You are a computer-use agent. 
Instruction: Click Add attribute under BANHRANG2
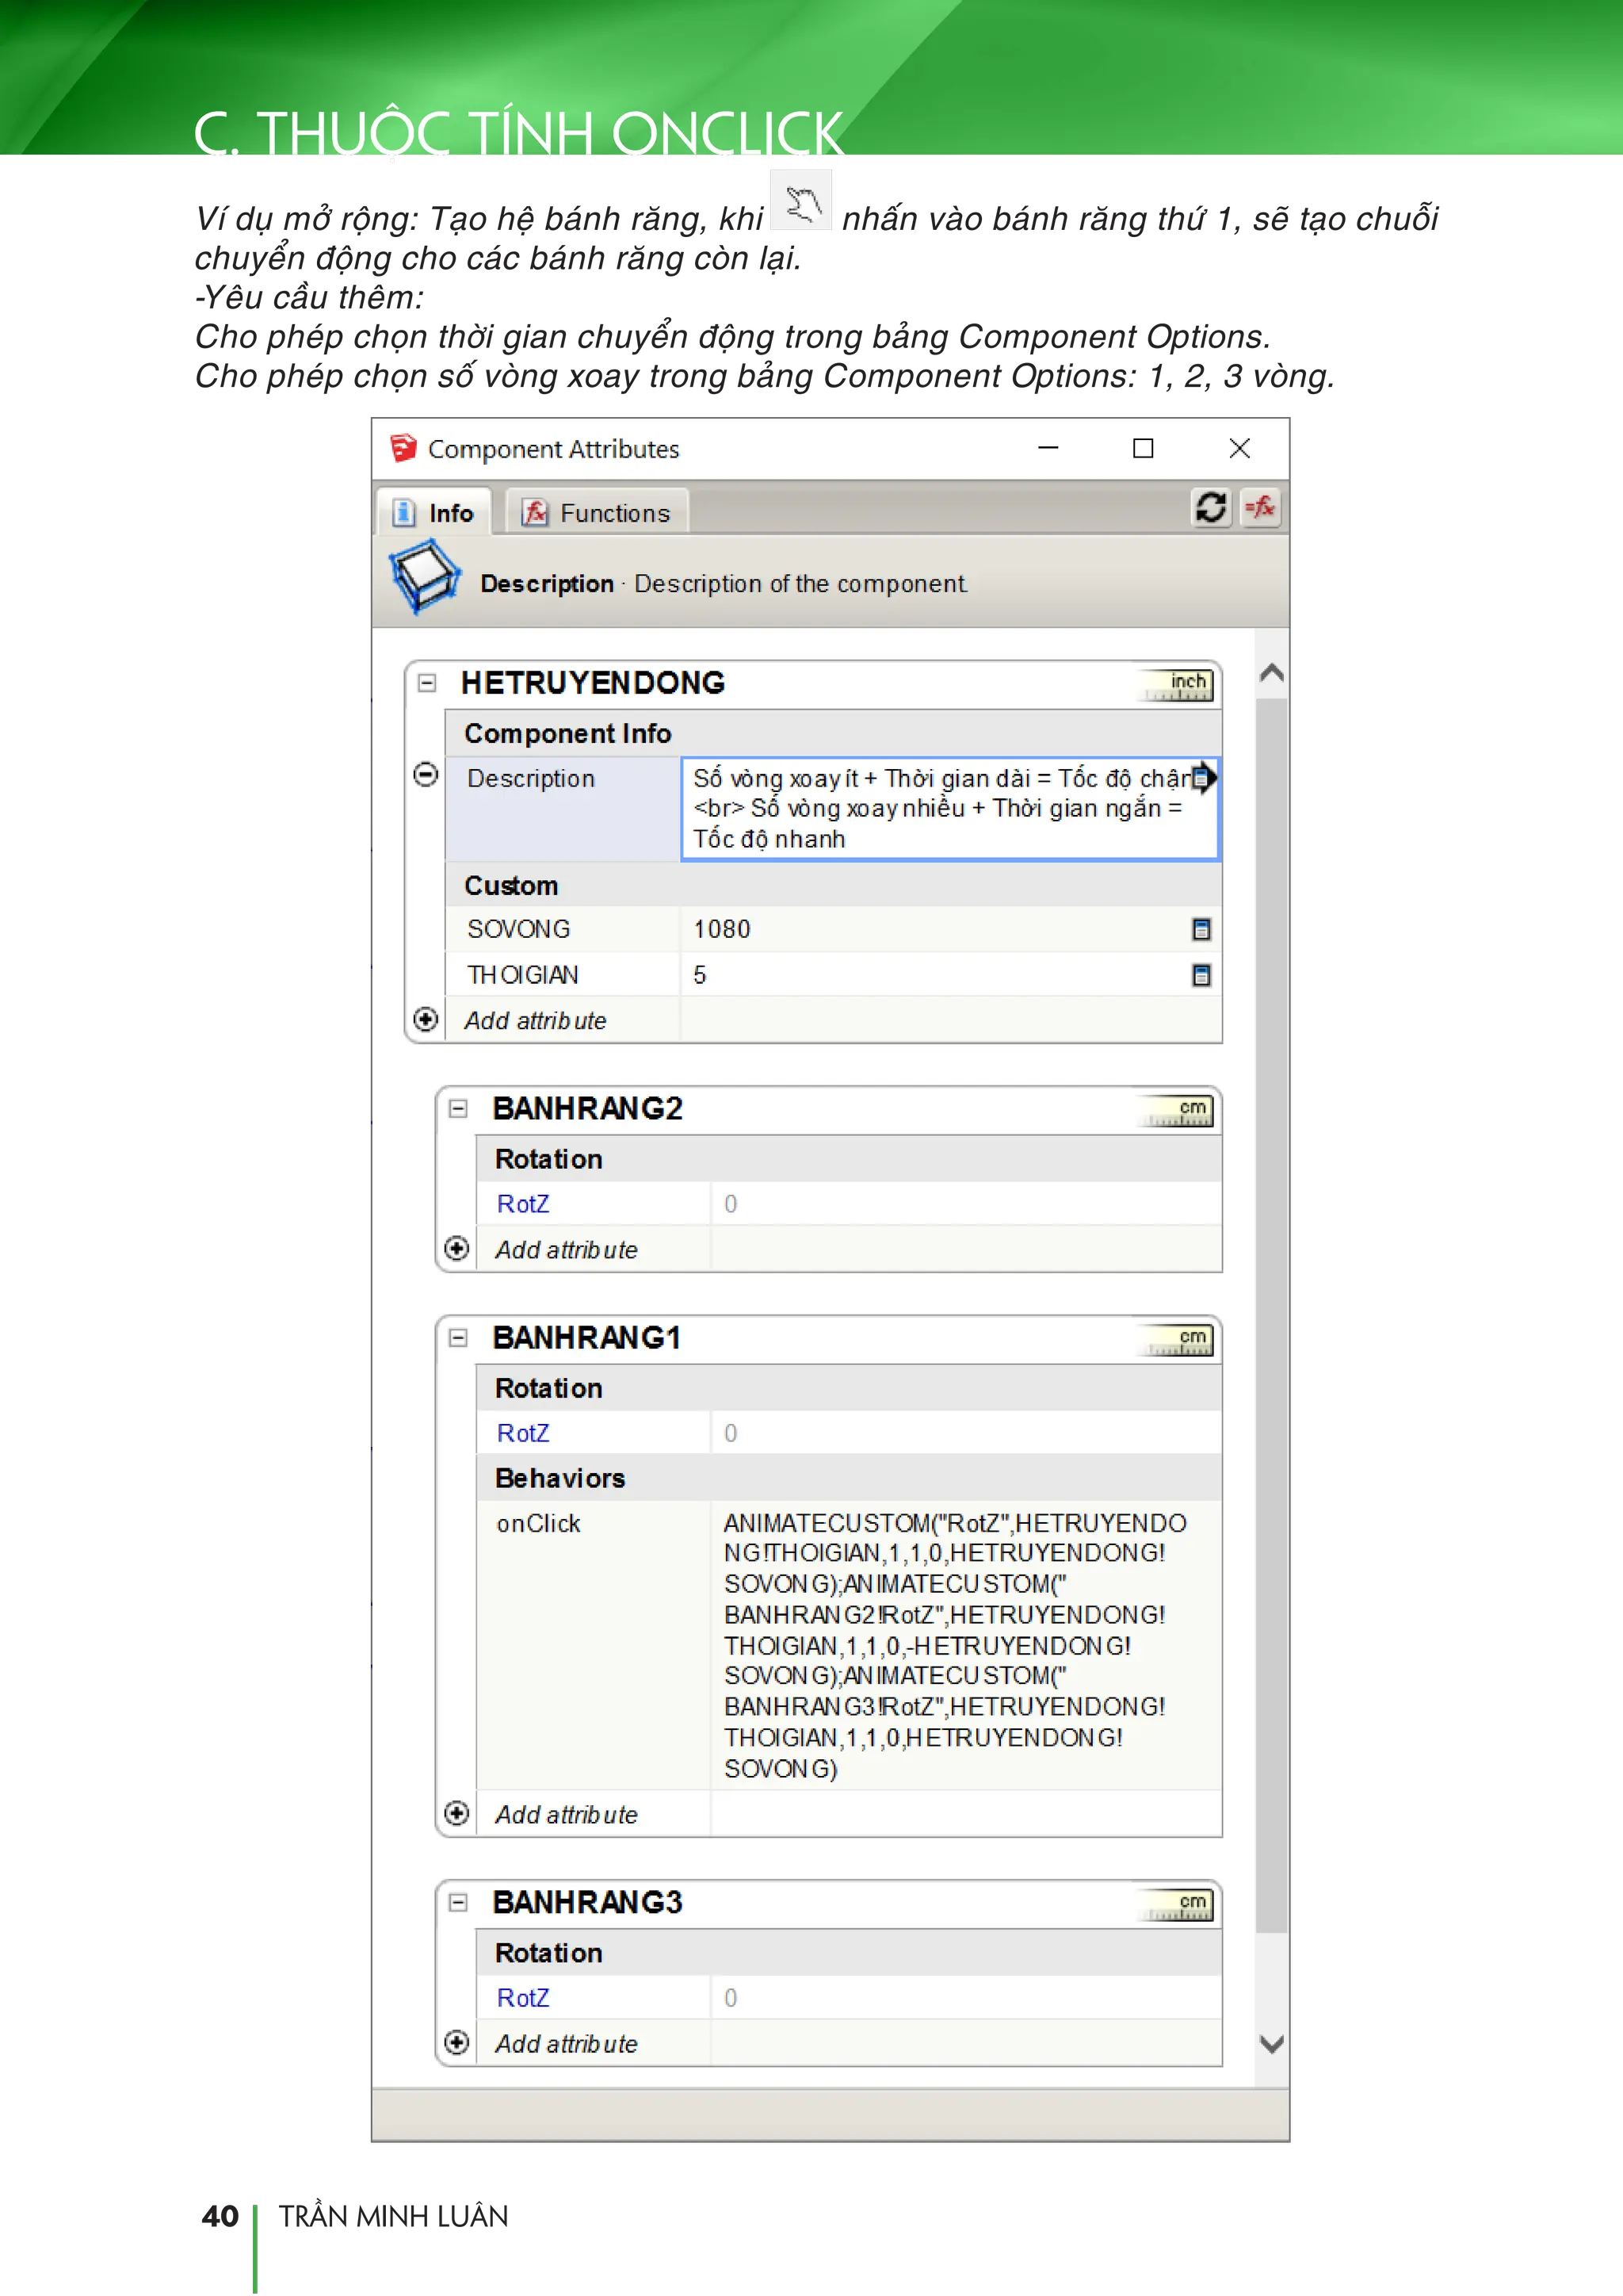566,1250
